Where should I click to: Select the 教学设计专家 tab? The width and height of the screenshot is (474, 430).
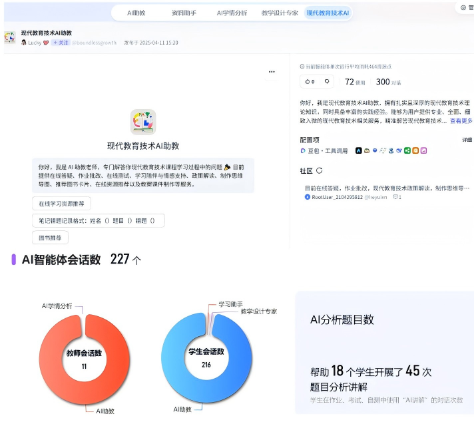(x=279, y=13)
